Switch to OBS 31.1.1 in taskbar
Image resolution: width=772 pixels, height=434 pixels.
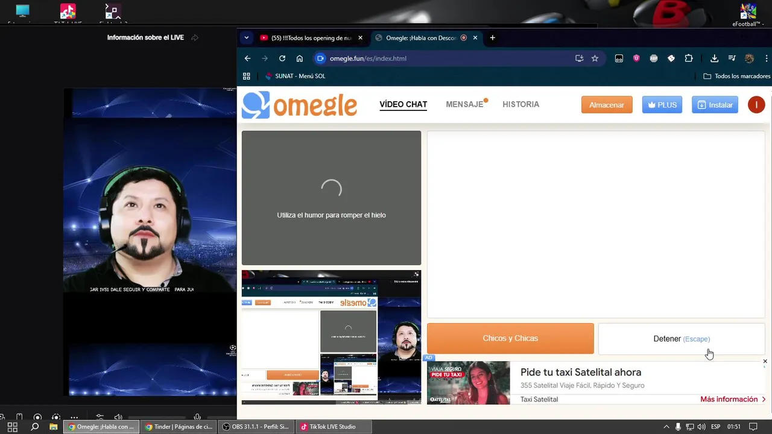pyautogui.click(x=256, y=427)
